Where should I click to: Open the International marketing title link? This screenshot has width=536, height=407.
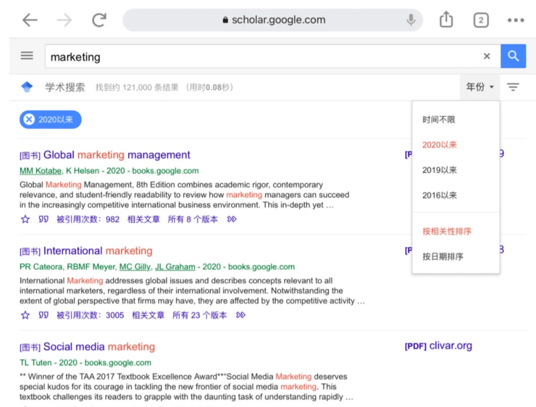click(98, 251)
